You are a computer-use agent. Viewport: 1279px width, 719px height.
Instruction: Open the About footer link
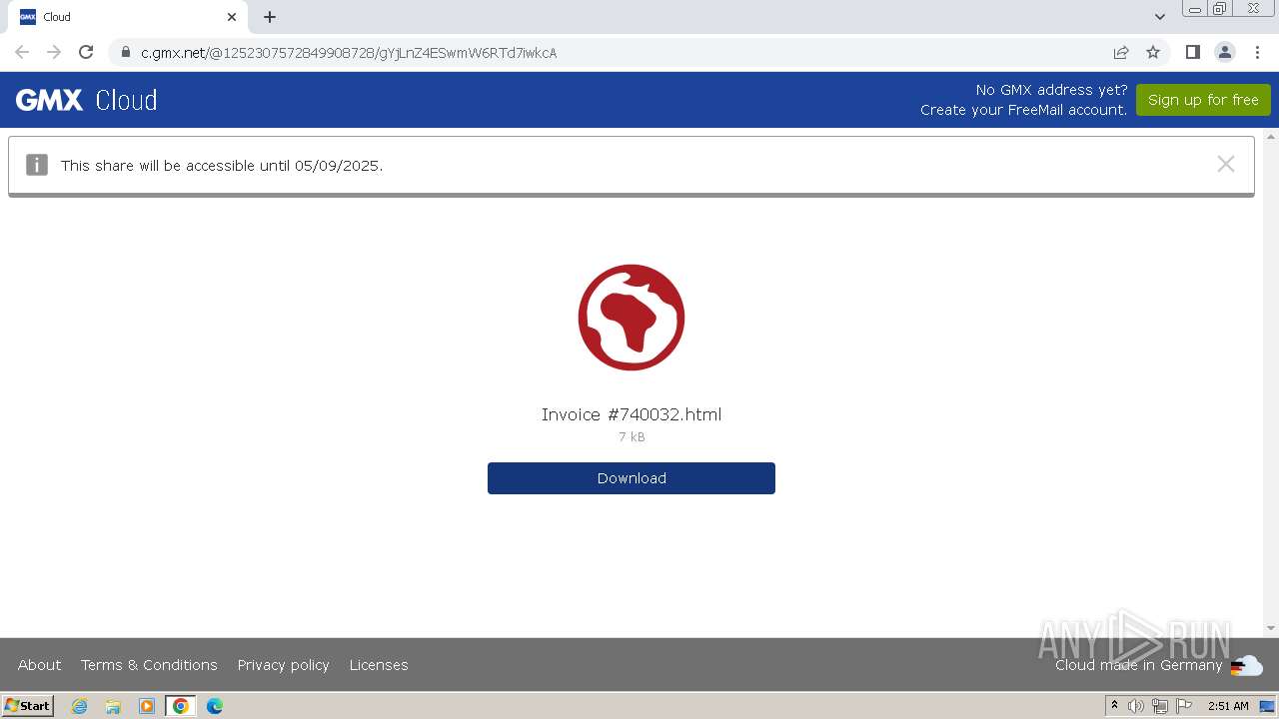pyautogui.click(x=39, y=665)
